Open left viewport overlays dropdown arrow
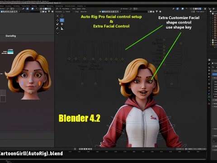 [34, 9]
